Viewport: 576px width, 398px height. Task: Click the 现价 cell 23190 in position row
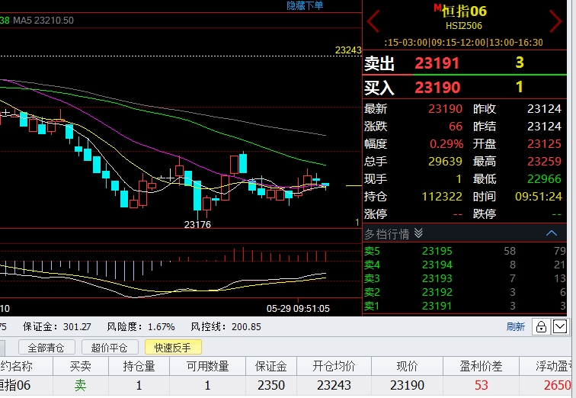[407, 385]
